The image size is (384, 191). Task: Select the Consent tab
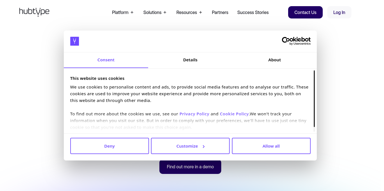pos(106,60)
